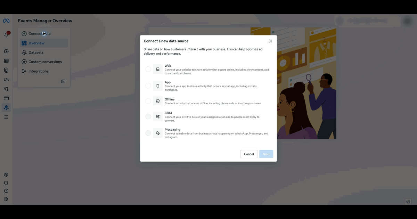Open Custom conversions in the navigation menu
Image resolution: width=417 pixels, height=219 pixels.
[44, 62]
